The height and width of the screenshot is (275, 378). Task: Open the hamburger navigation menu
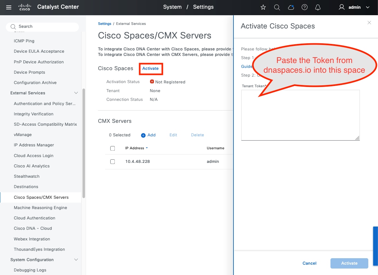pyautogui.click(x=9, y=7)
